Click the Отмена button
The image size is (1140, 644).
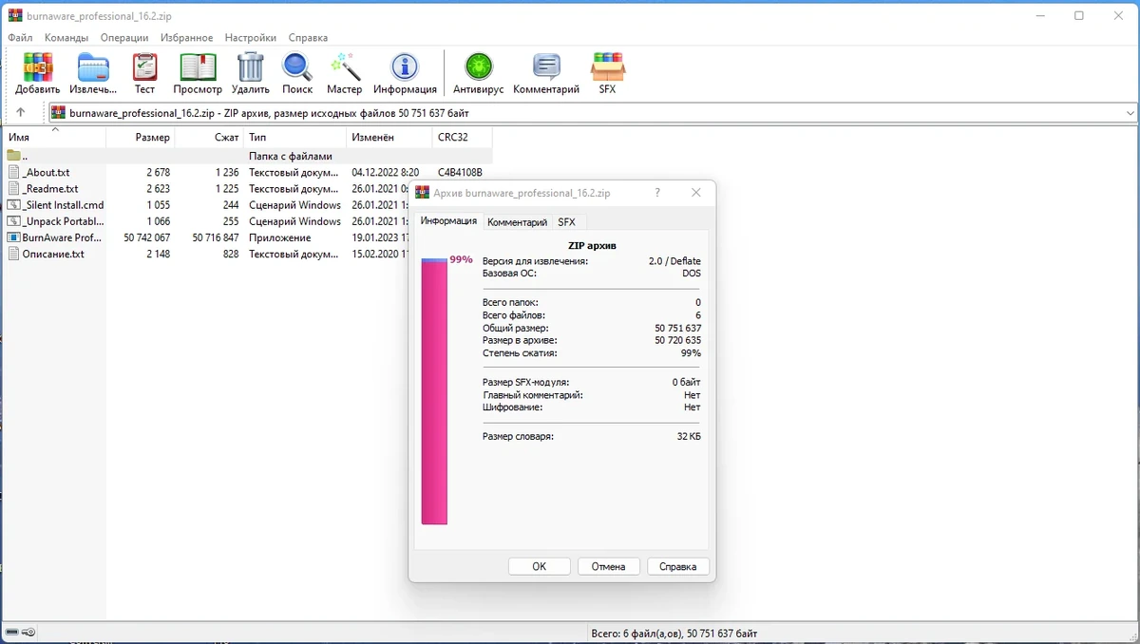point(608,566)
